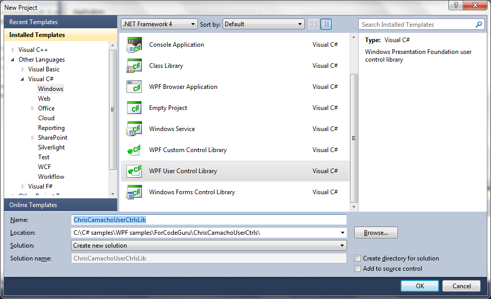Select the WCF category
The height and width of the screenshot is (299, 491).
44,166
